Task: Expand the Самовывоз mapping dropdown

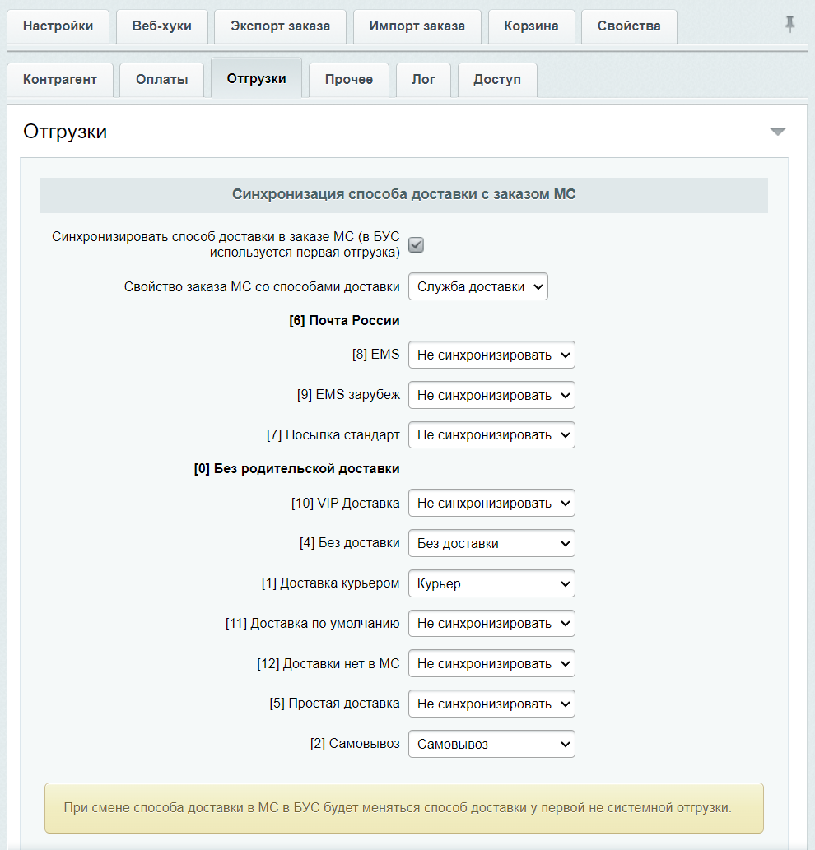Action: click(x=491, y=745)
